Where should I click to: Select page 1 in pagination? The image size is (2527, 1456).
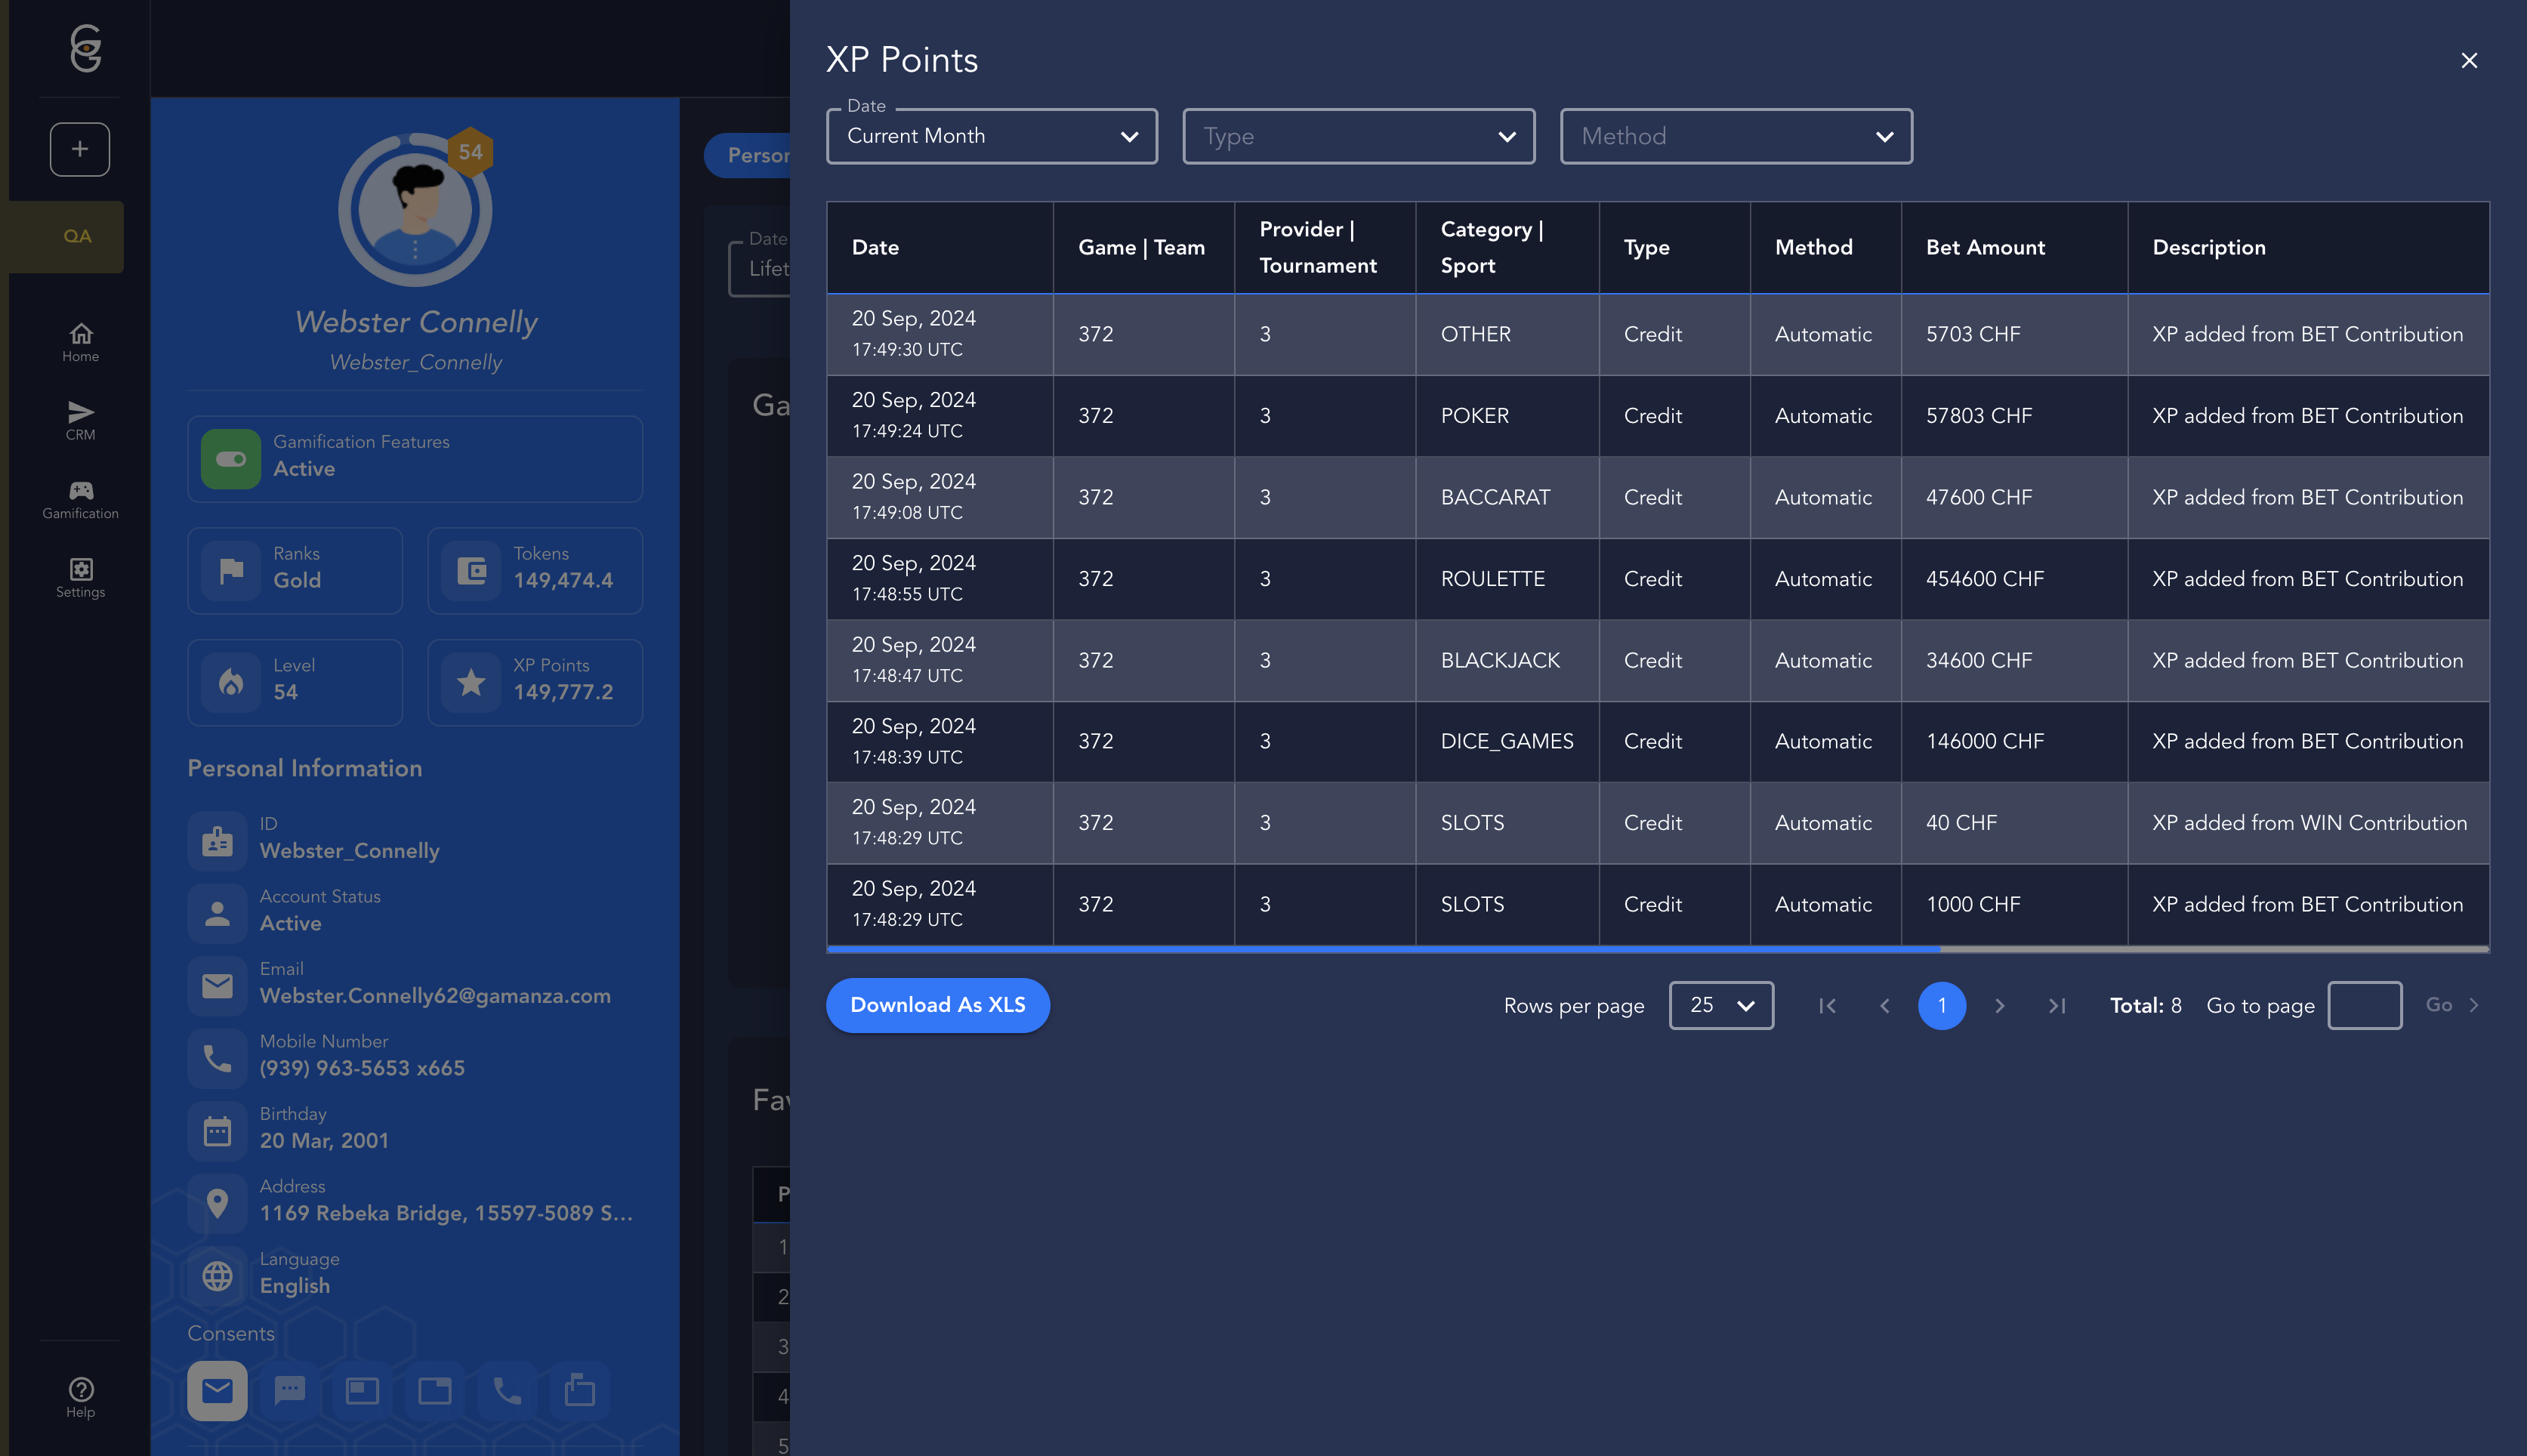pos(1941,1006)
